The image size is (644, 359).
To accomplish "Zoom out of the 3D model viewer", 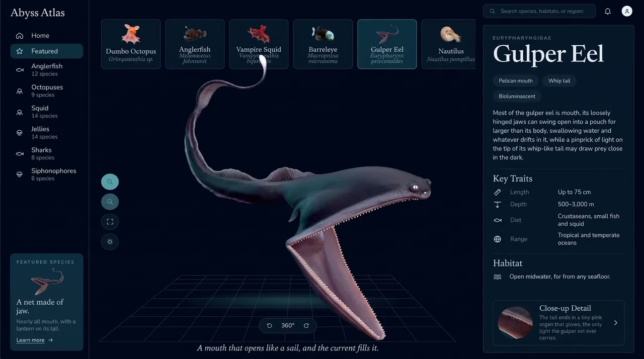I will pos(110,202).
